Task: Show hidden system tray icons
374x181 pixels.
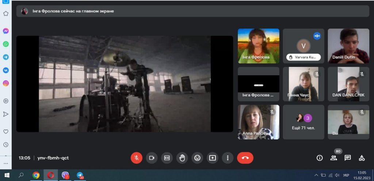Action: point(316,175)
